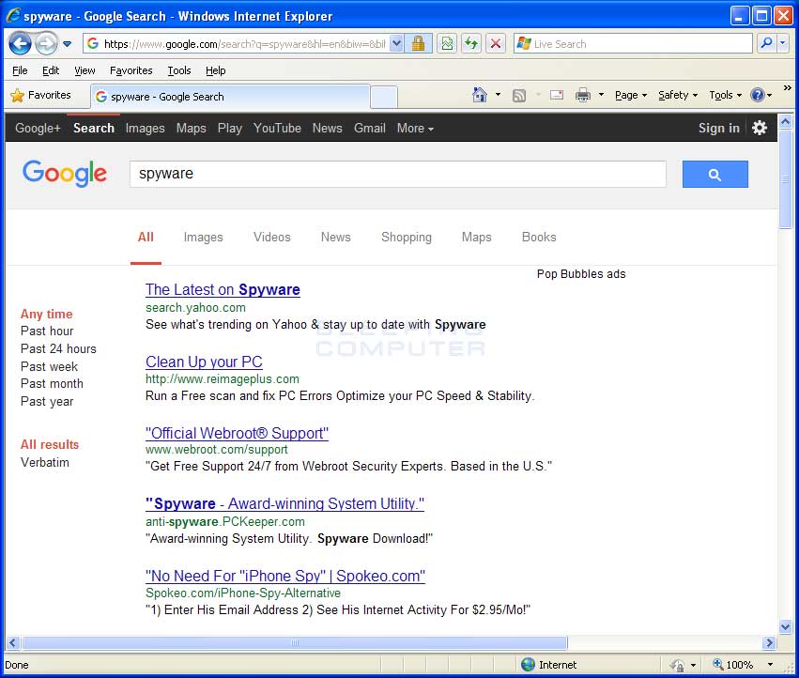Open the Safety command bar dropdown
The height and width of the screenshot is (678, 799).
pyautogui.click(x=678, y=96)
